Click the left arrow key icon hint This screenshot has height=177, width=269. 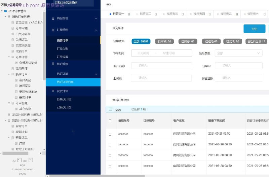pyautogui.click(x=20, y=160)
